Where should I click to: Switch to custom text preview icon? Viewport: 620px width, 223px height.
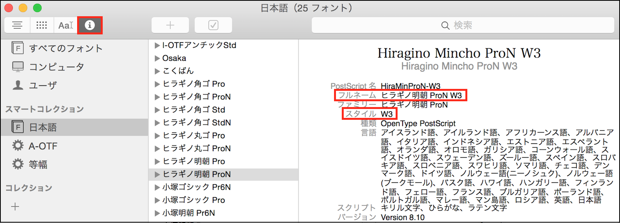65,26
